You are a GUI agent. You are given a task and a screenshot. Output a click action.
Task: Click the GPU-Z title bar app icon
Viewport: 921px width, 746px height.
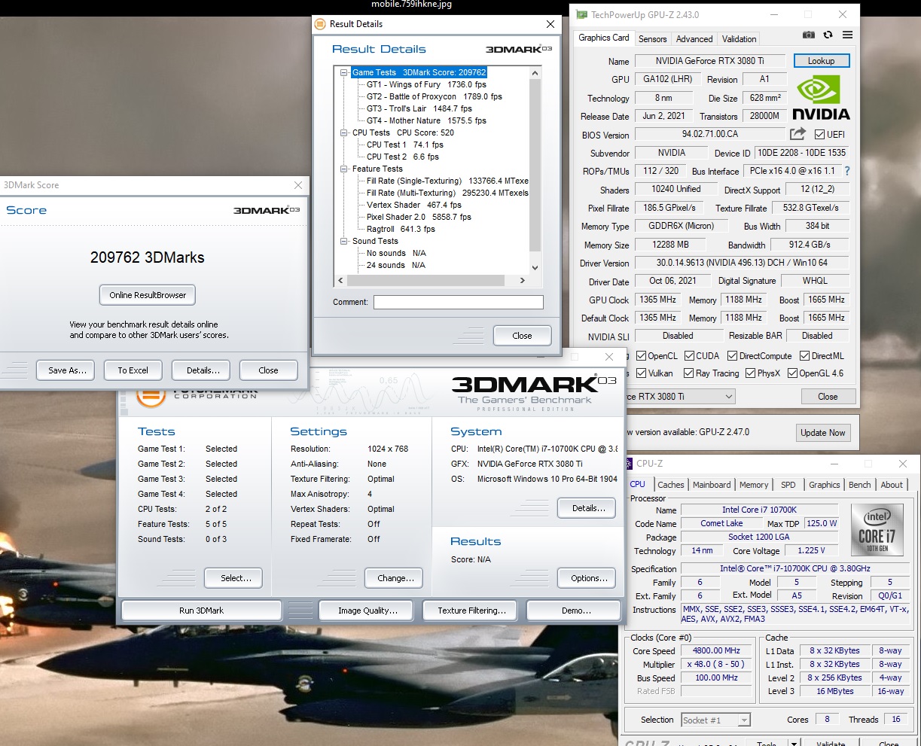pos(581,14)
